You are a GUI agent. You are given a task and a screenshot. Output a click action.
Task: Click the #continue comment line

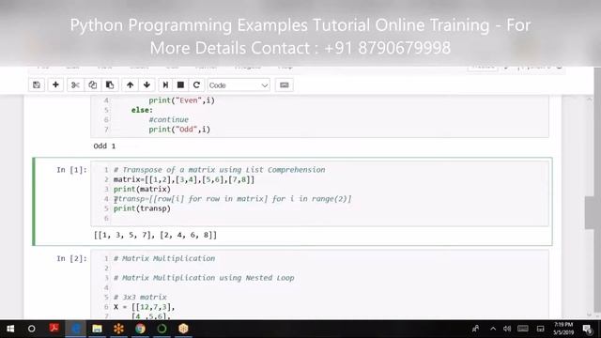coord(169,119)
